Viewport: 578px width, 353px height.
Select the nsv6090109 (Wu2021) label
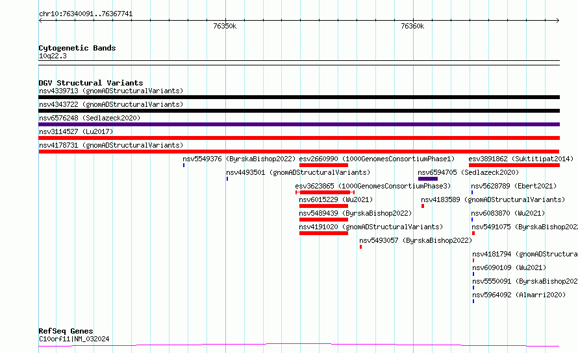click(x=509, y=268)
